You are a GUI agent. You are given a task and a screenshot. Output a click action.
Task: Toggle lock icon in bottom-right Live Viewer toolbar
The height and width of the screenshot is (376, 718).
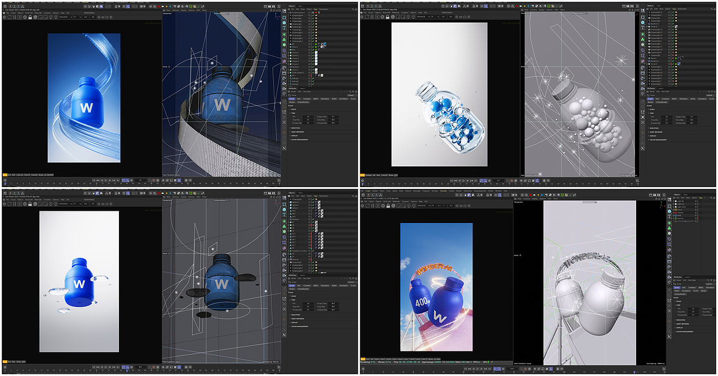click(x=388, y=206)
